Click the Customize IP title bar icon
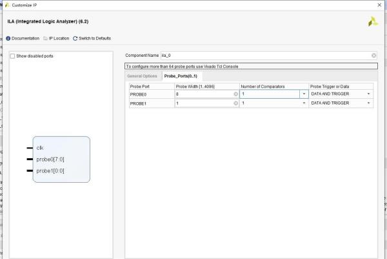This screenshot has height=259, width=387. tap(7, 5)
